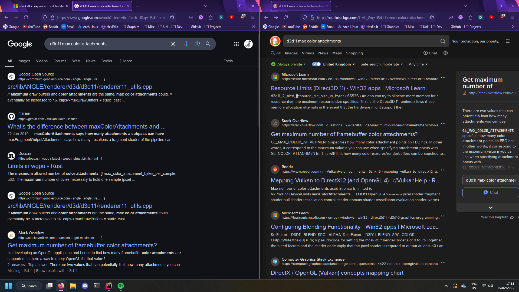Viewport: 519px width, 292px height.
Task: Star the DuckDuckGo page to bookmark it
Action: [x=432, y=17]
